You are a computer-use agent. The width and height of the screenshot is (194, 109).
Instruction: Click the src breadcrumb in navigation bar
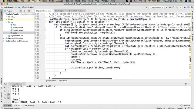[18, 7]
